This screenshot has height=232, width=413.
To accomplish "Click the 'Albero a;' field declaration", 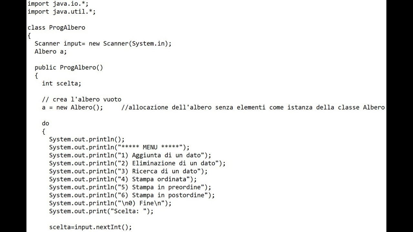I will [x=50, y=52].
